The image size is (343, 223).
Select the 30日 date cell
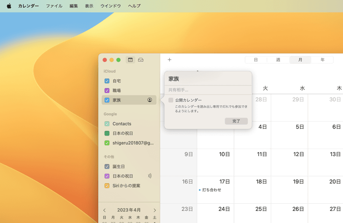pos(325,108)
